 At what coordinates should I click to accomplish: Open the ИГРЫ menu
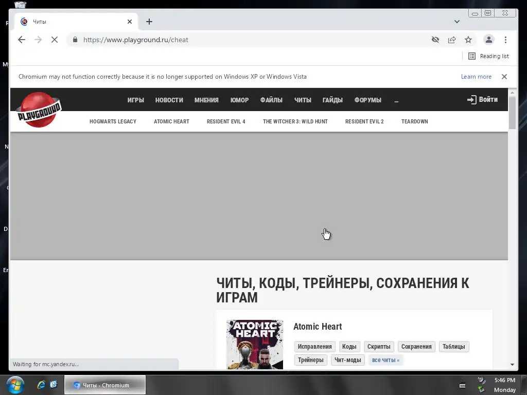(135, 100)
